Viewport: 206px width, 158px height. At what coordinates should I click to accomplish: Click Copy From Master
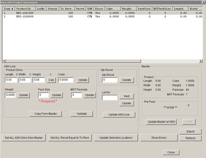click(x=46, y=114)
